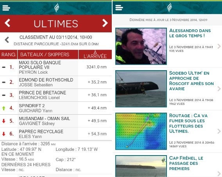Tap 'Le 3 Novembre 2014 à 11H41' date

(191, 47)
